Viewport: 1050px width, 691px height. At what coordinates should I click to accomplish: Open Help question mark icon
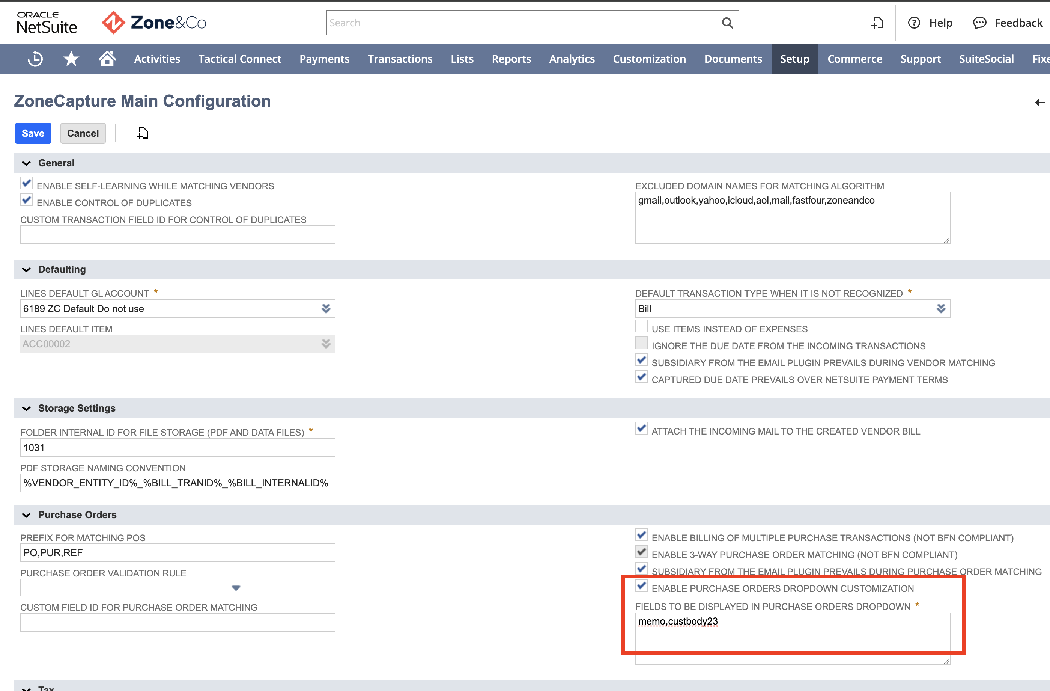pos(914,23)
